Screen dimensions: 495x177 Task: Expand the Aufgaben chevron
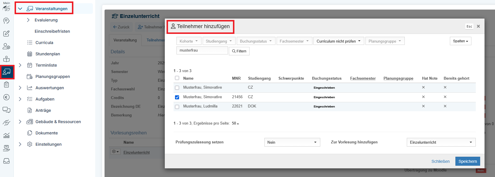(x=20, y=99)
